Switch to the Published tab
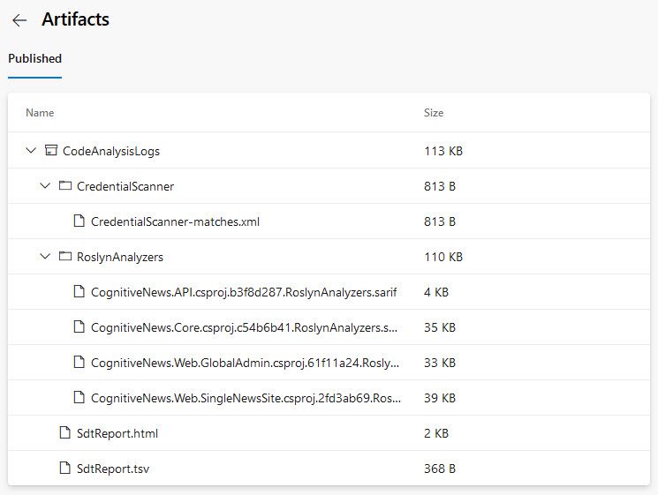658x495 pixels. click(x=34, y=58)
